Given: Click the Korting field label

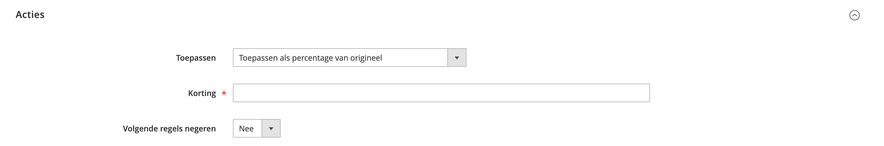Looking at the screenshot, I should [202, 93].
